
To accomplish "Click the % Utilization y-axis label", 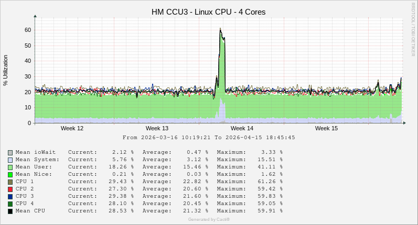I will 6,70.
